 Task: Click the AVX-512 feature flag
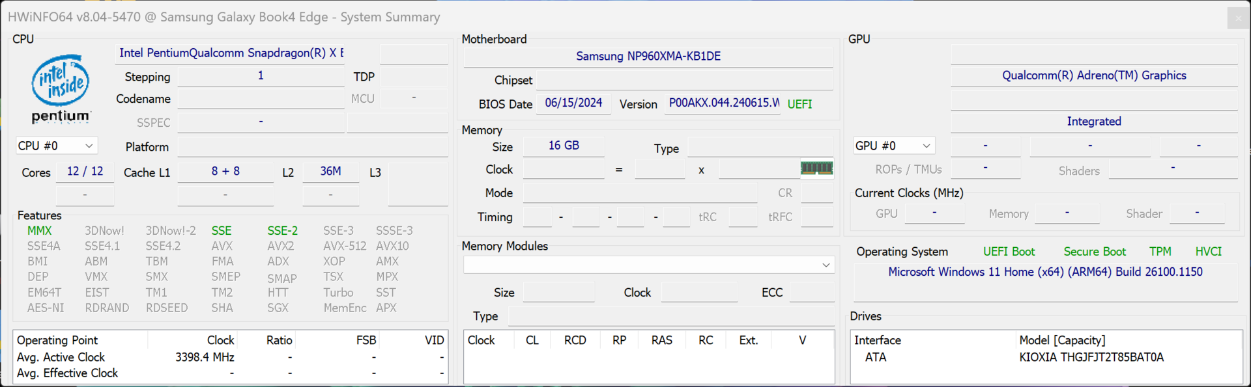tap(345, 247)
